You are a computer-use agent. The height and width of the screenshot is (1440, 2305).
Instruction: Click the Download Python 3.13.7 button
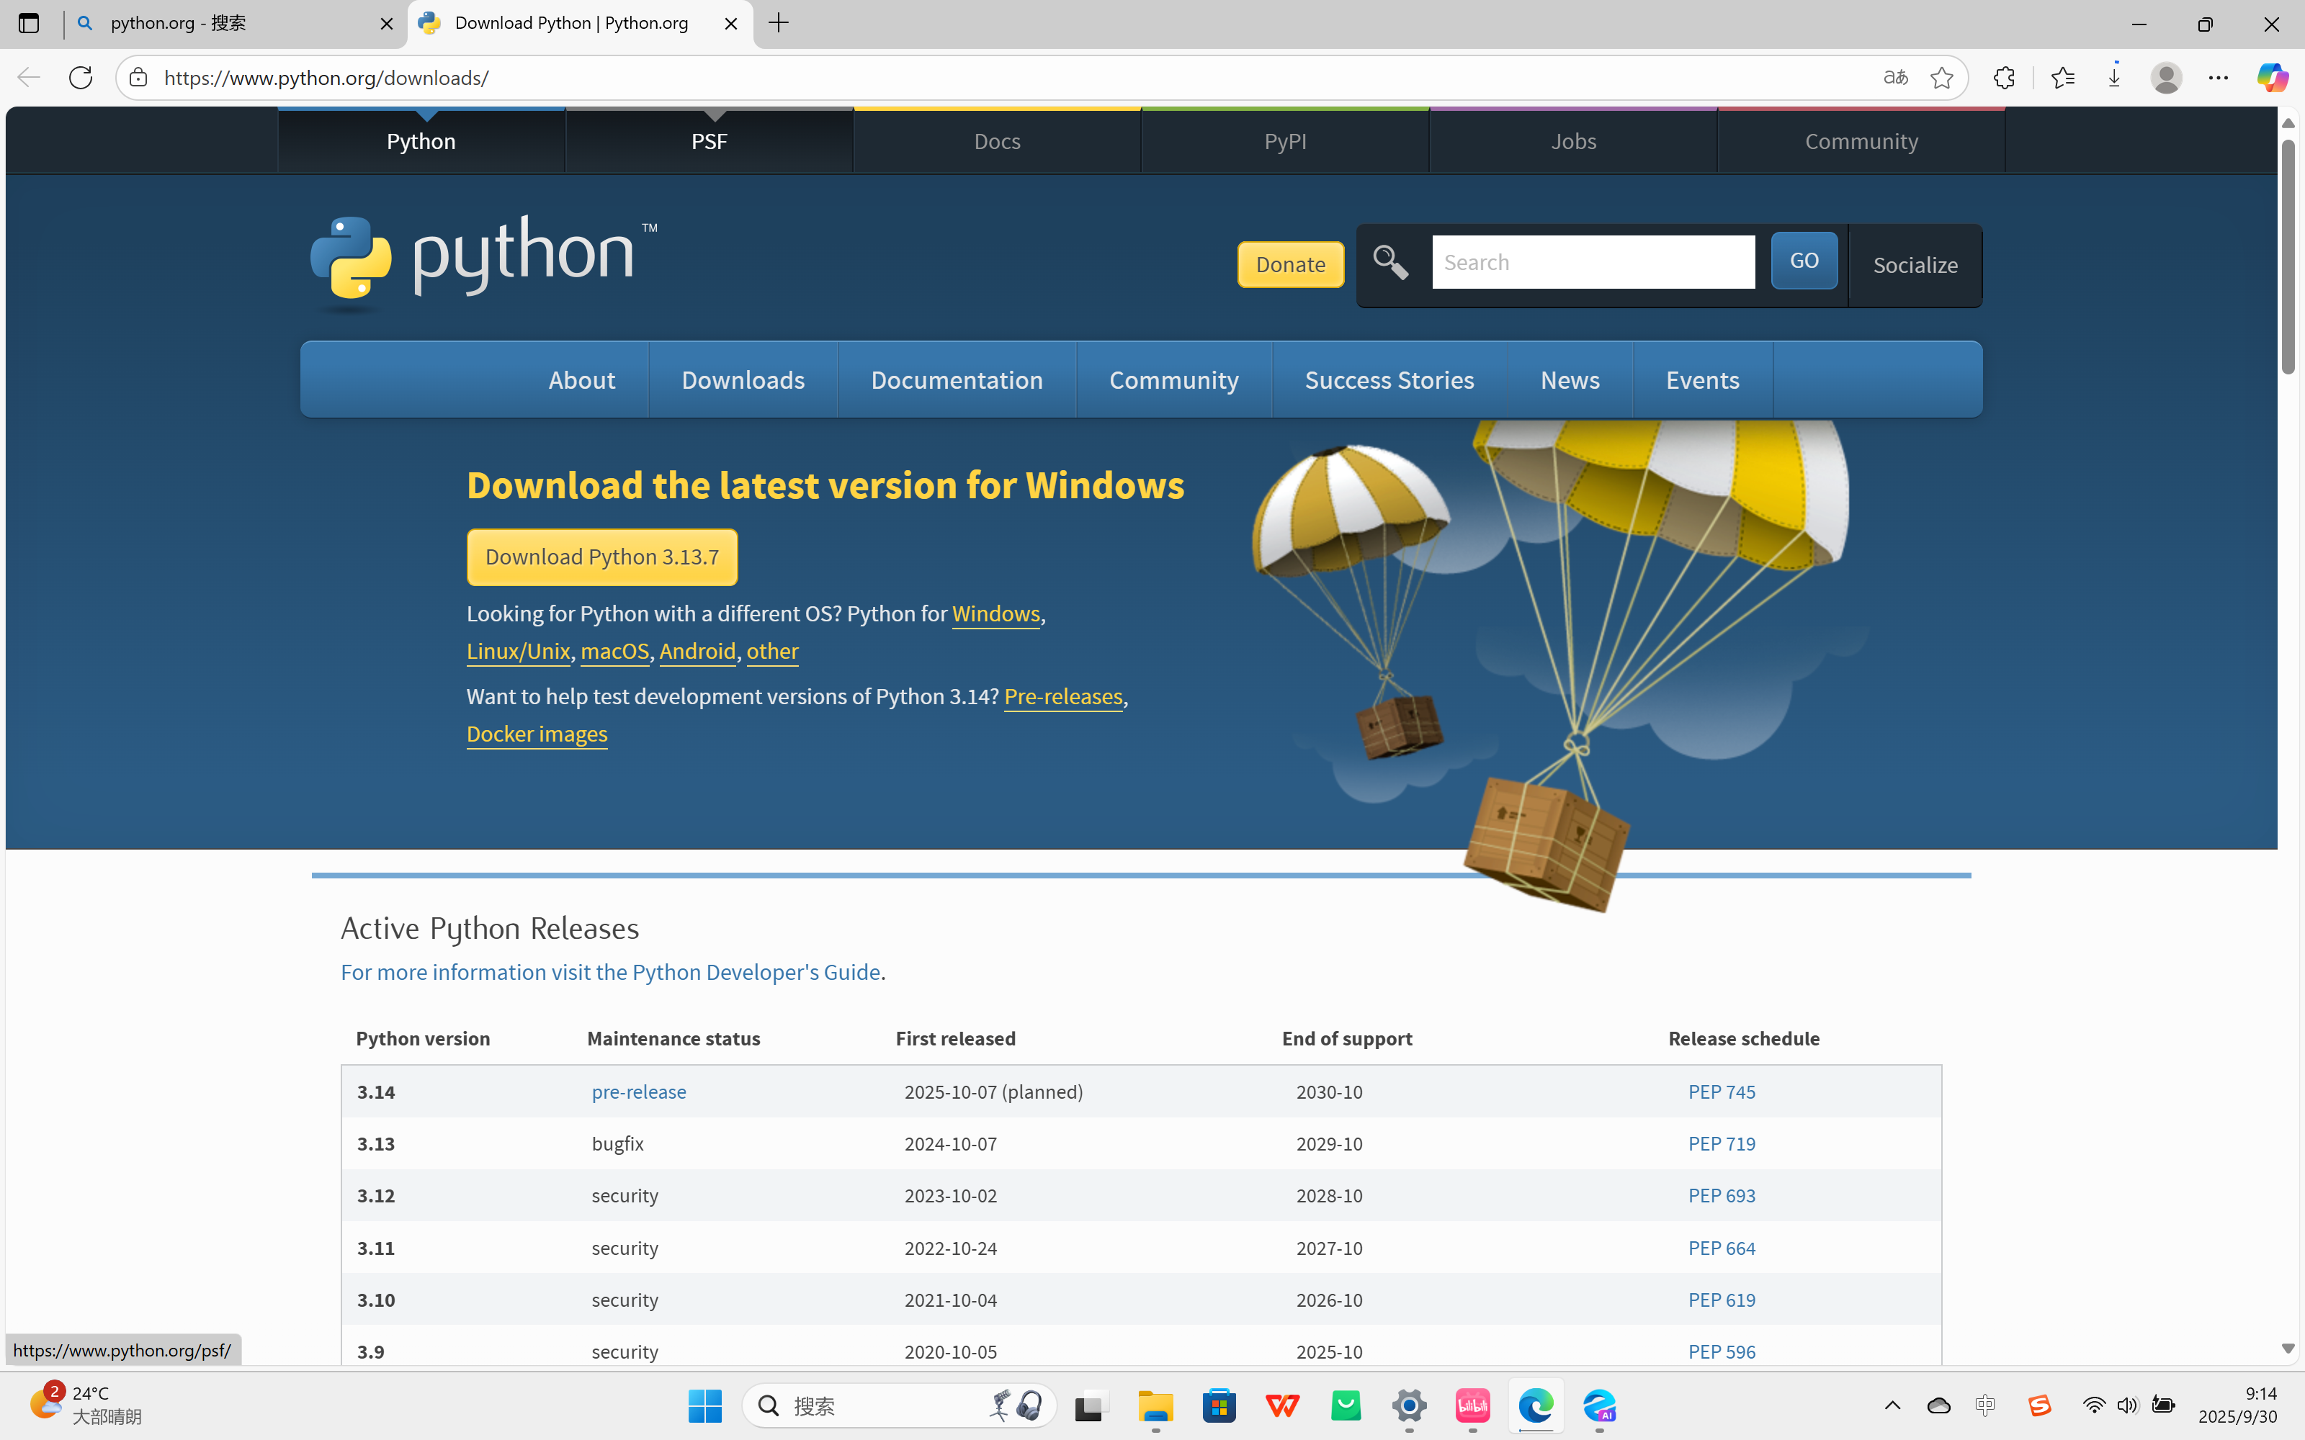point(602,557)
